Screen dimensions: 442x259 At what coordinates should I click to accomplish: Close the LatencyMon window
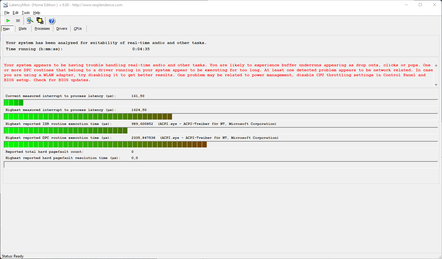[x=435, y=5]
